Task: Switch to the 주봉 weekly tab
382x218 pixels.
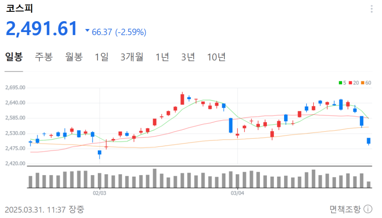Action: (x=43, y=57)
